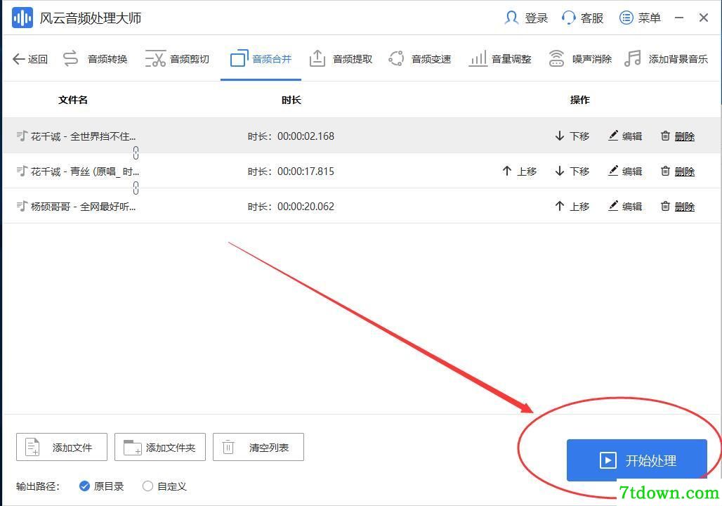The width and height of the screenshot is (722, 506).
Task: Click duration 00:00:20.062
Action: coord(306,206)
